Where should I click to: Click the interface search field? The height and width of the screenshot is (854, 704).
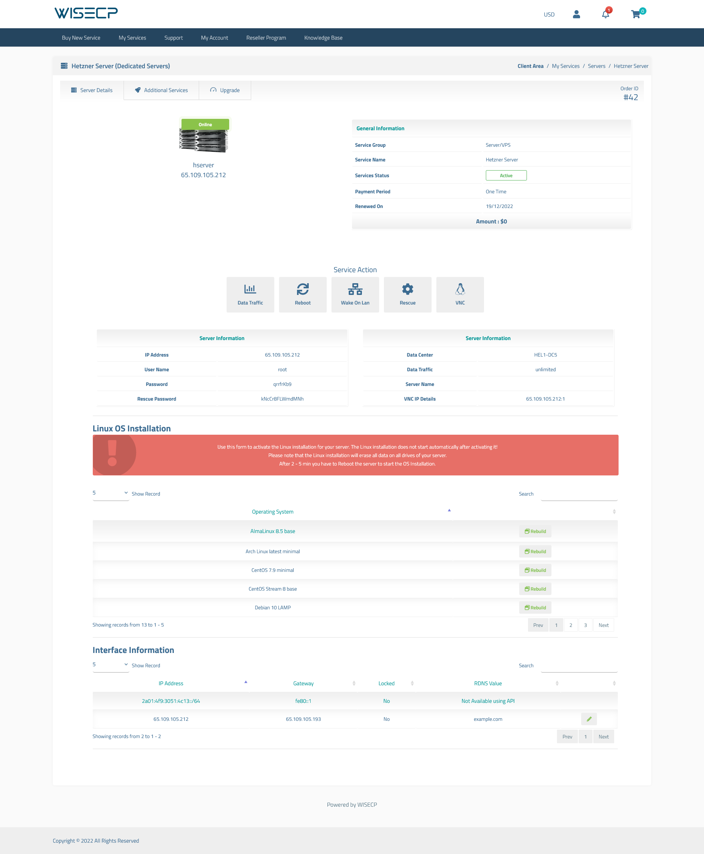tap(579, 665)
